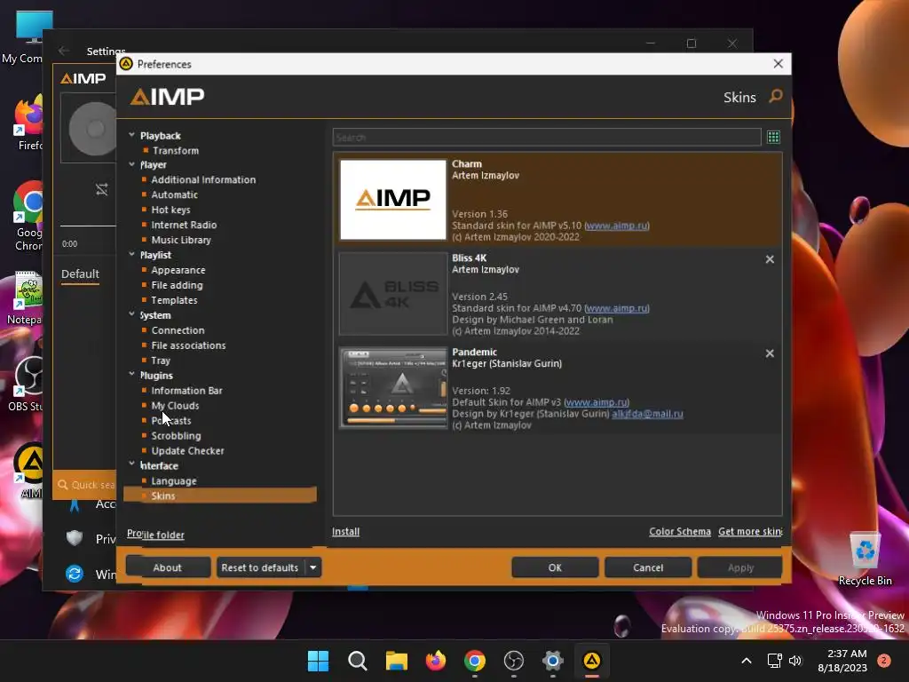Image resolution: width=909 pixels, height=682 pixels.
Task: Go back in the Settings window
Action: coord(64,51)
